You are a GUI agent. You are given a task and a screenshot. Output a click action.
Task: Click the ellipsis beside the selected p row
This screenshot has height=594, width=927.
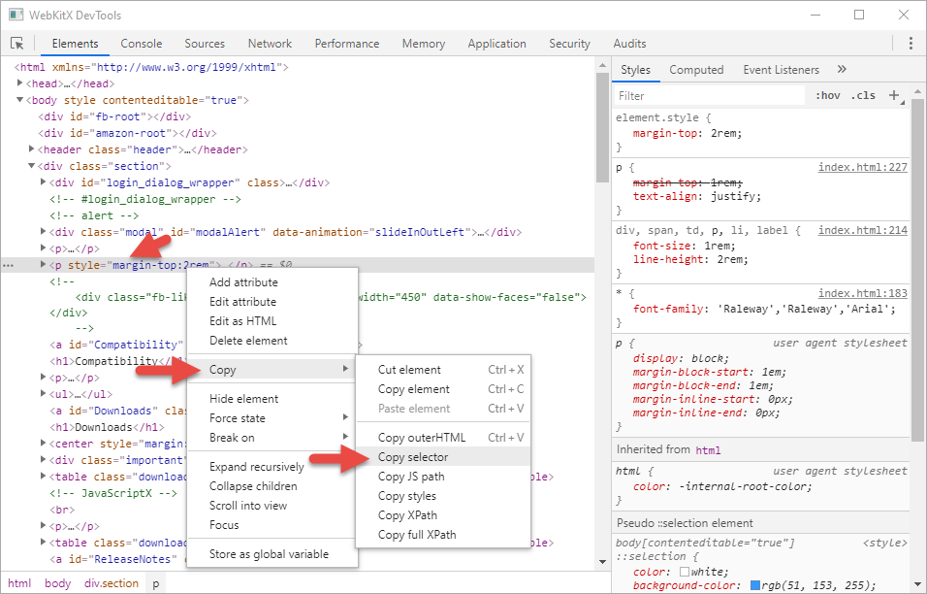pos(9,266)
